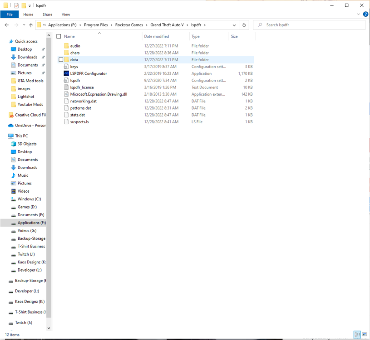The height and width of the screenshot is (340, 370).
Task: Go up one folder level arrow
Action: (31, 25)
